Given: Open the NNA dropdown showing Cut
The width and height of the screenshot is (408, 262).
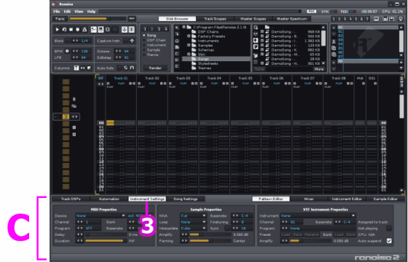Looking at the screenshot, I should (x=194, y=215).
